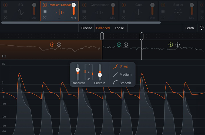Click the first crossover frequency handle
The image size is (205, 135).
pyautogui.click(x=102, y=36)
